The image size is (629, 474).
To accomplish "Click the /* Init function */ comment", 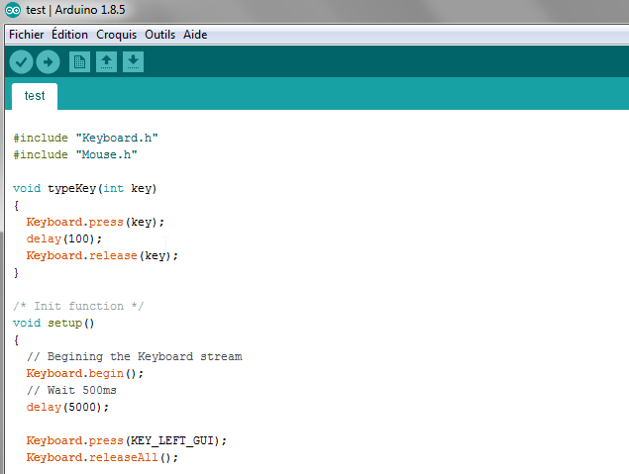I will coord(78,307).
